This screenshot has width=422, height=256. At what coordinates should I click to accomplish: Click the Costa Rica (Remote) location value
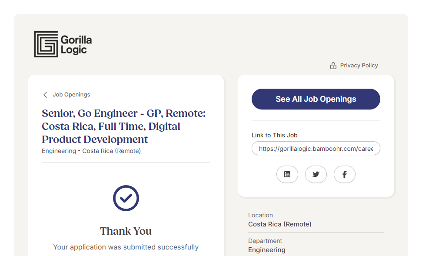click(280, 224)
